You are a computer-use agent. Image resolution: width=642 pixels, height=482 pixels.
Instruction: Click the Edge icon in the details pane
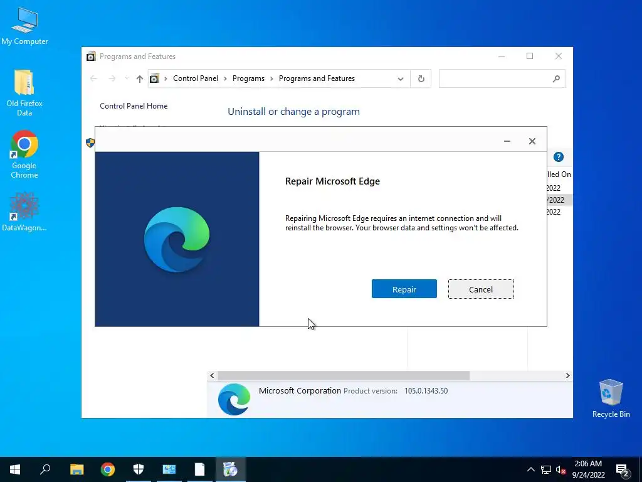point(234,399)
